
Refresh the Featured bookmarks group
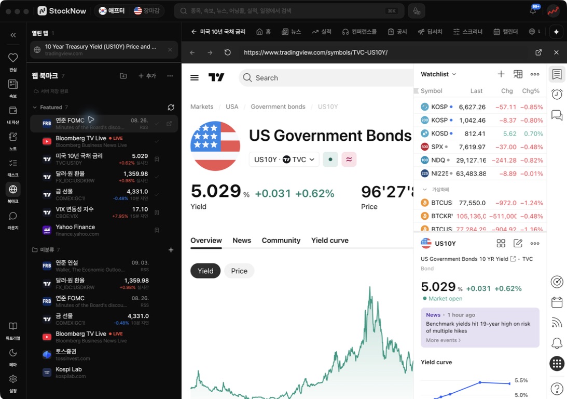pos(171,107)
